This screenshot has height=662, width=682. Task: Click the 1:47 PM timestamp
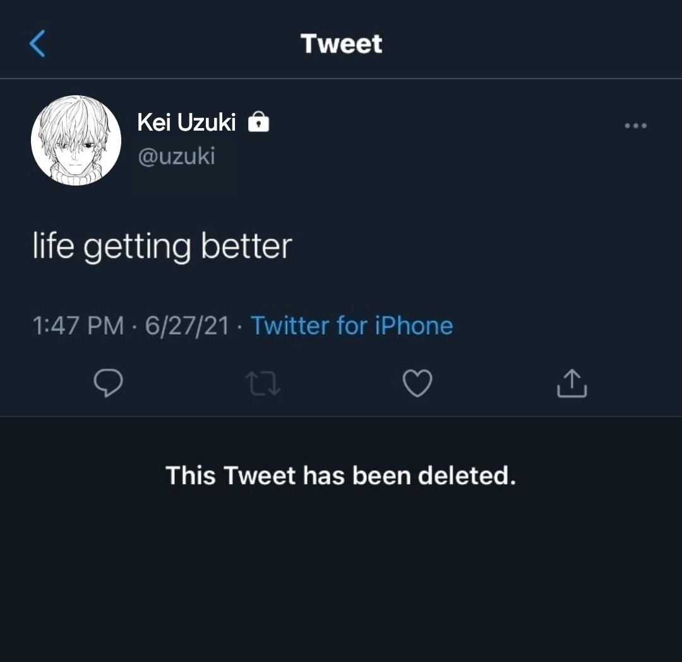tap(78, 326)
